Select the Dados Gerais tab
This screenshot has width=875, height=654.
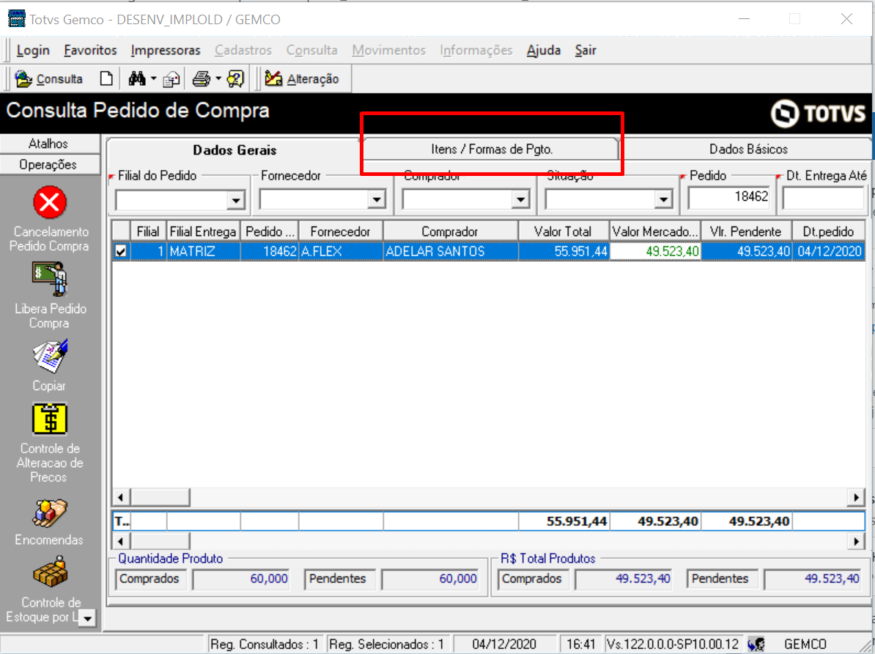[235, 150]
